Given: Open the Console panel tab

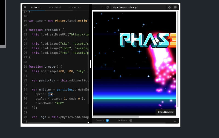Looking at the screenshot, I should pos(100,121).
